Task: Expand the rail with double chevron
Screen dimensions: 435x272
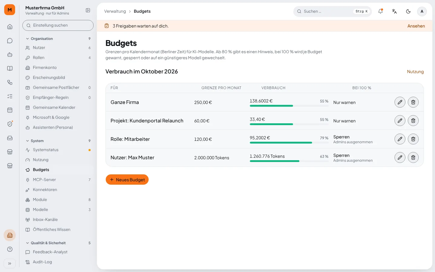Action: click(10, 264)
